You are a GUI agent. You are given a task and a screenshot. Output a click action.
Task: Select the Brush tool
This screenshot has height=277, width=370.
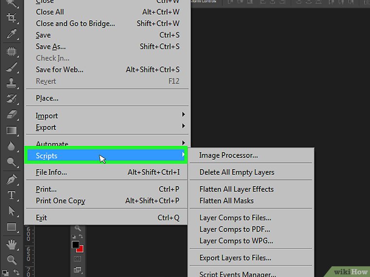12,67
